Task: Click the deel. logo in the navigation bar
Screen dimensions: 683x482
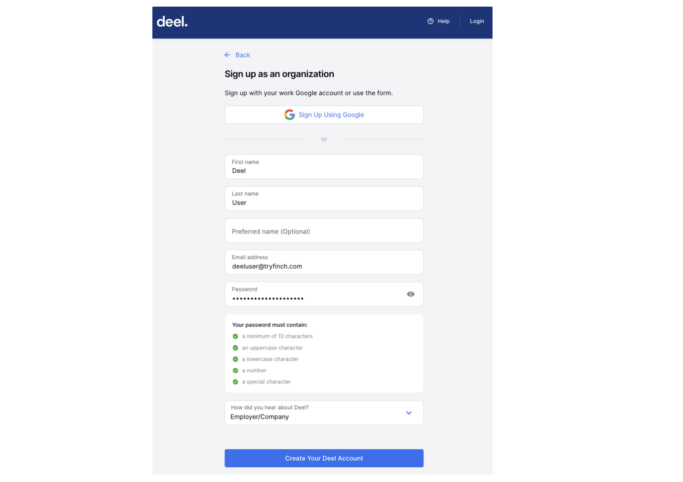Action: click(x=172, y=21)
